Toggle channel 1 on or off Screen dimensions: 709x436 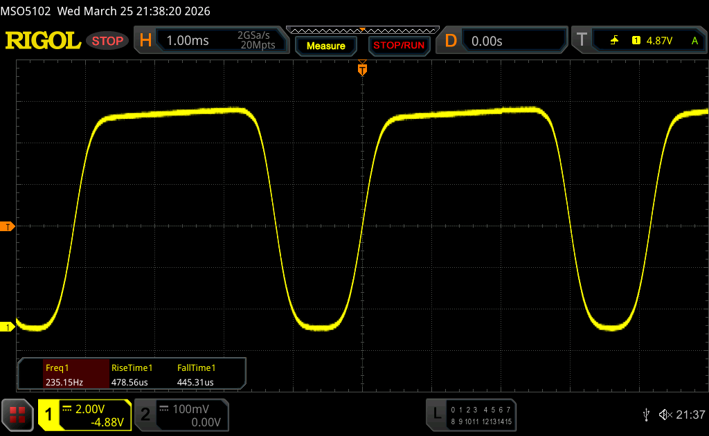(50, 415)
